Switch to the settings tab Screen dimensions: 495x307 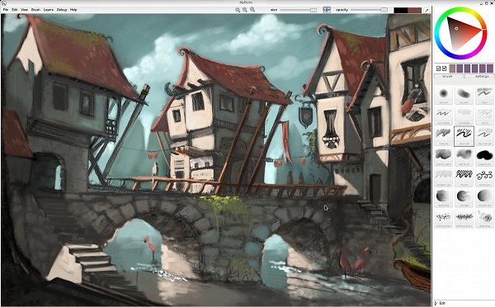pos(482,77)
